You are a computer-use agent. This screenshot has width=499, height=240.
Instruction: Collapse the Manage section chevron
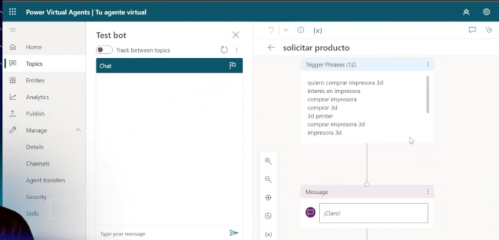click(78, 130)
